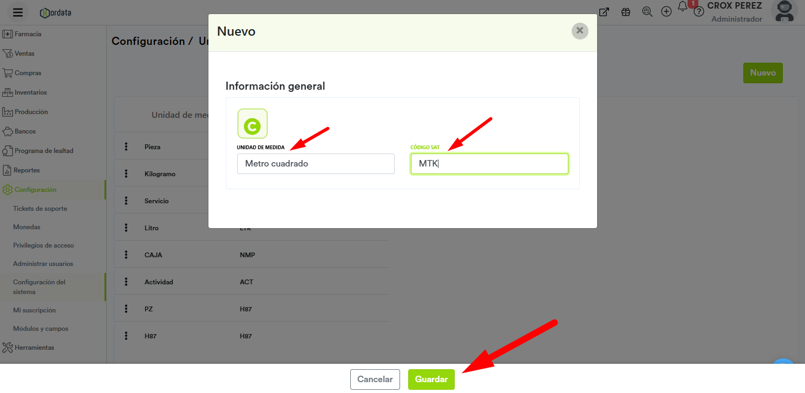Click the plus circle icon in header
This screenshot has width=805, height=393.
tap(666, 11)
